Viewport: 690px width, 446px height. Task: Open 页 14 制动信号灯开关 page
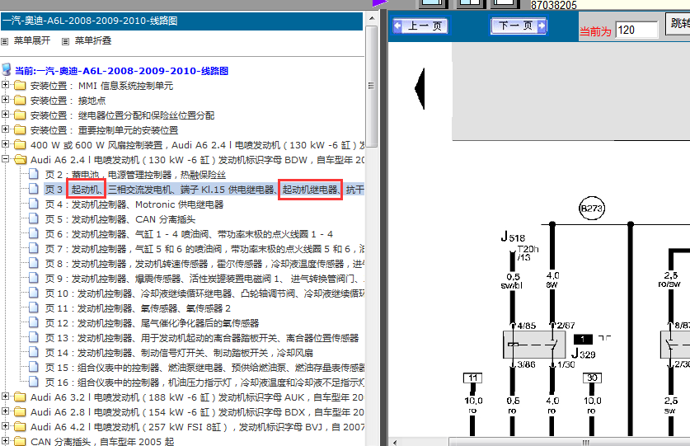click(x=179, y=353)
